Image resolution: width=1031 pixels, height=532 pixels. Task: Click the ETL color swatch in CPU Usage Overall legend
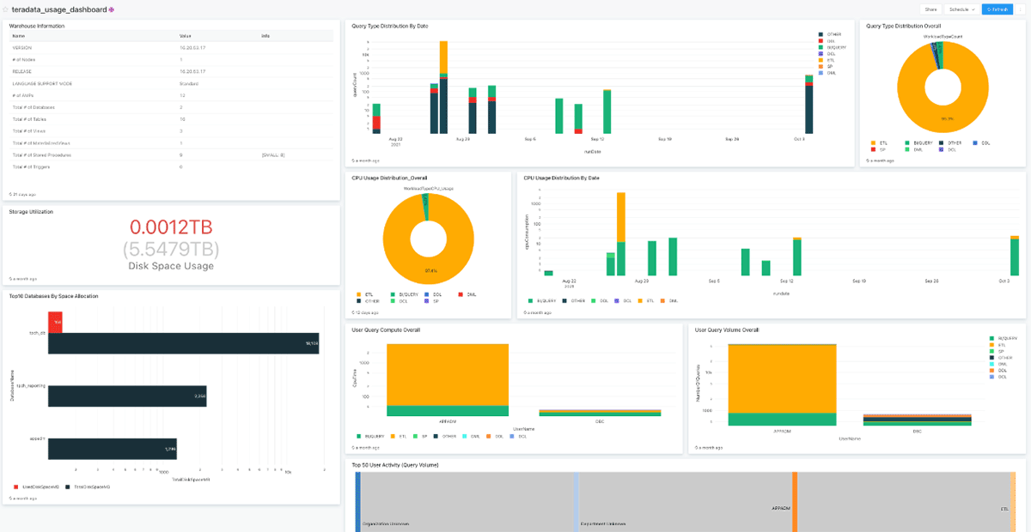pyautogui.click(x=357, y=294)
